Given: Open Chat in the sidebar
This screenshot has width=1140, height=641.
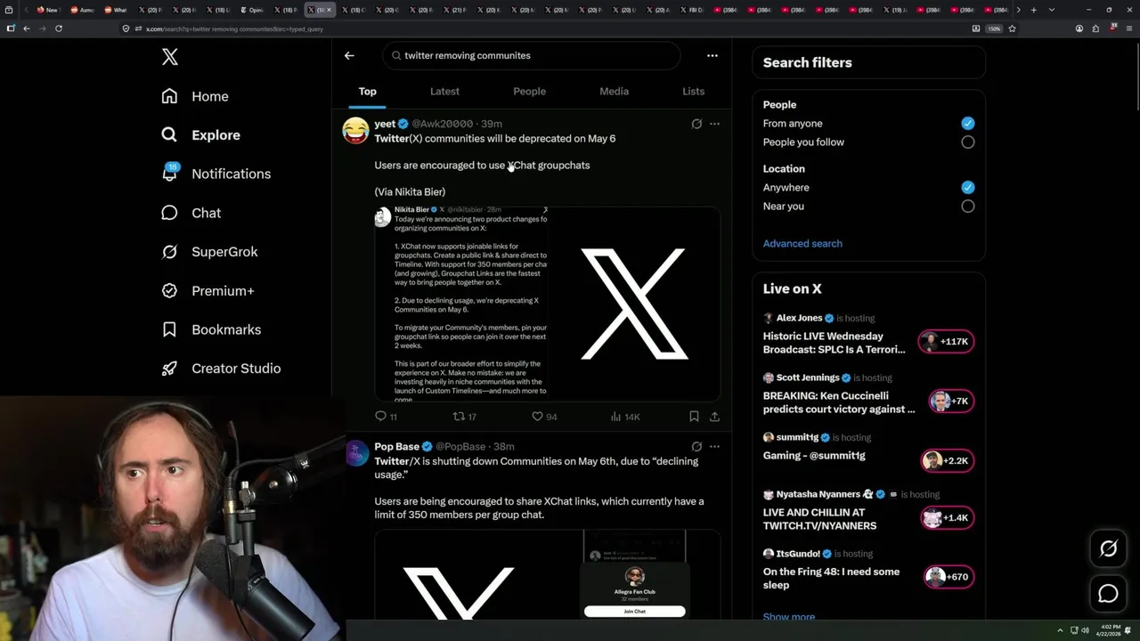Looking at the screenshot, I should click(191, 213).
